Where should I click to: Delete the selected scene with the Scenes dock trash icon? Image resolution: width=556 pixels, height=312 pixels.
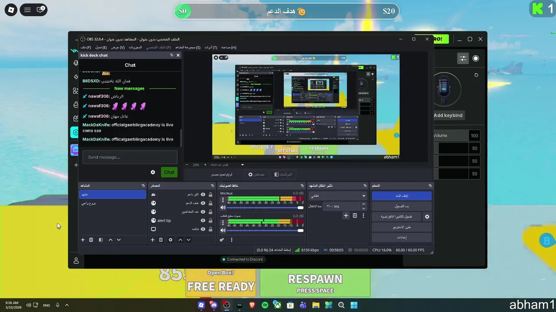[91, 240]
